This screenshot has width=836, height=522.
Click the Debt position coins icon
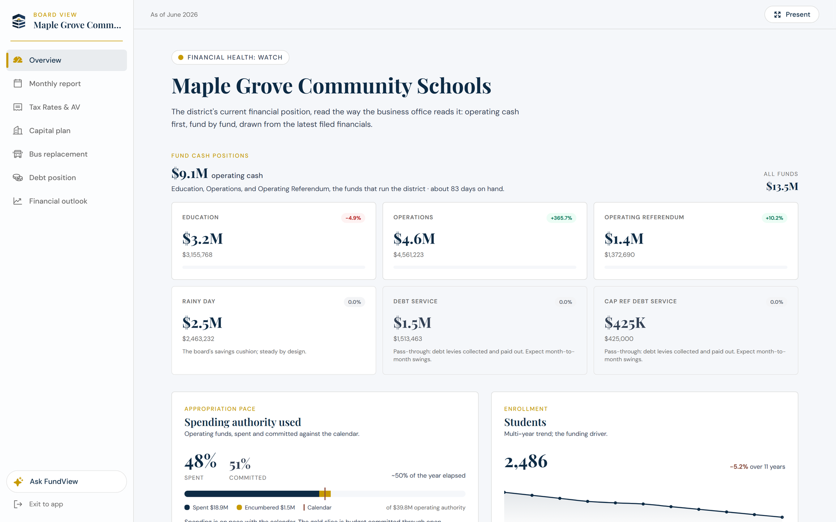click(x=18, y=177)
